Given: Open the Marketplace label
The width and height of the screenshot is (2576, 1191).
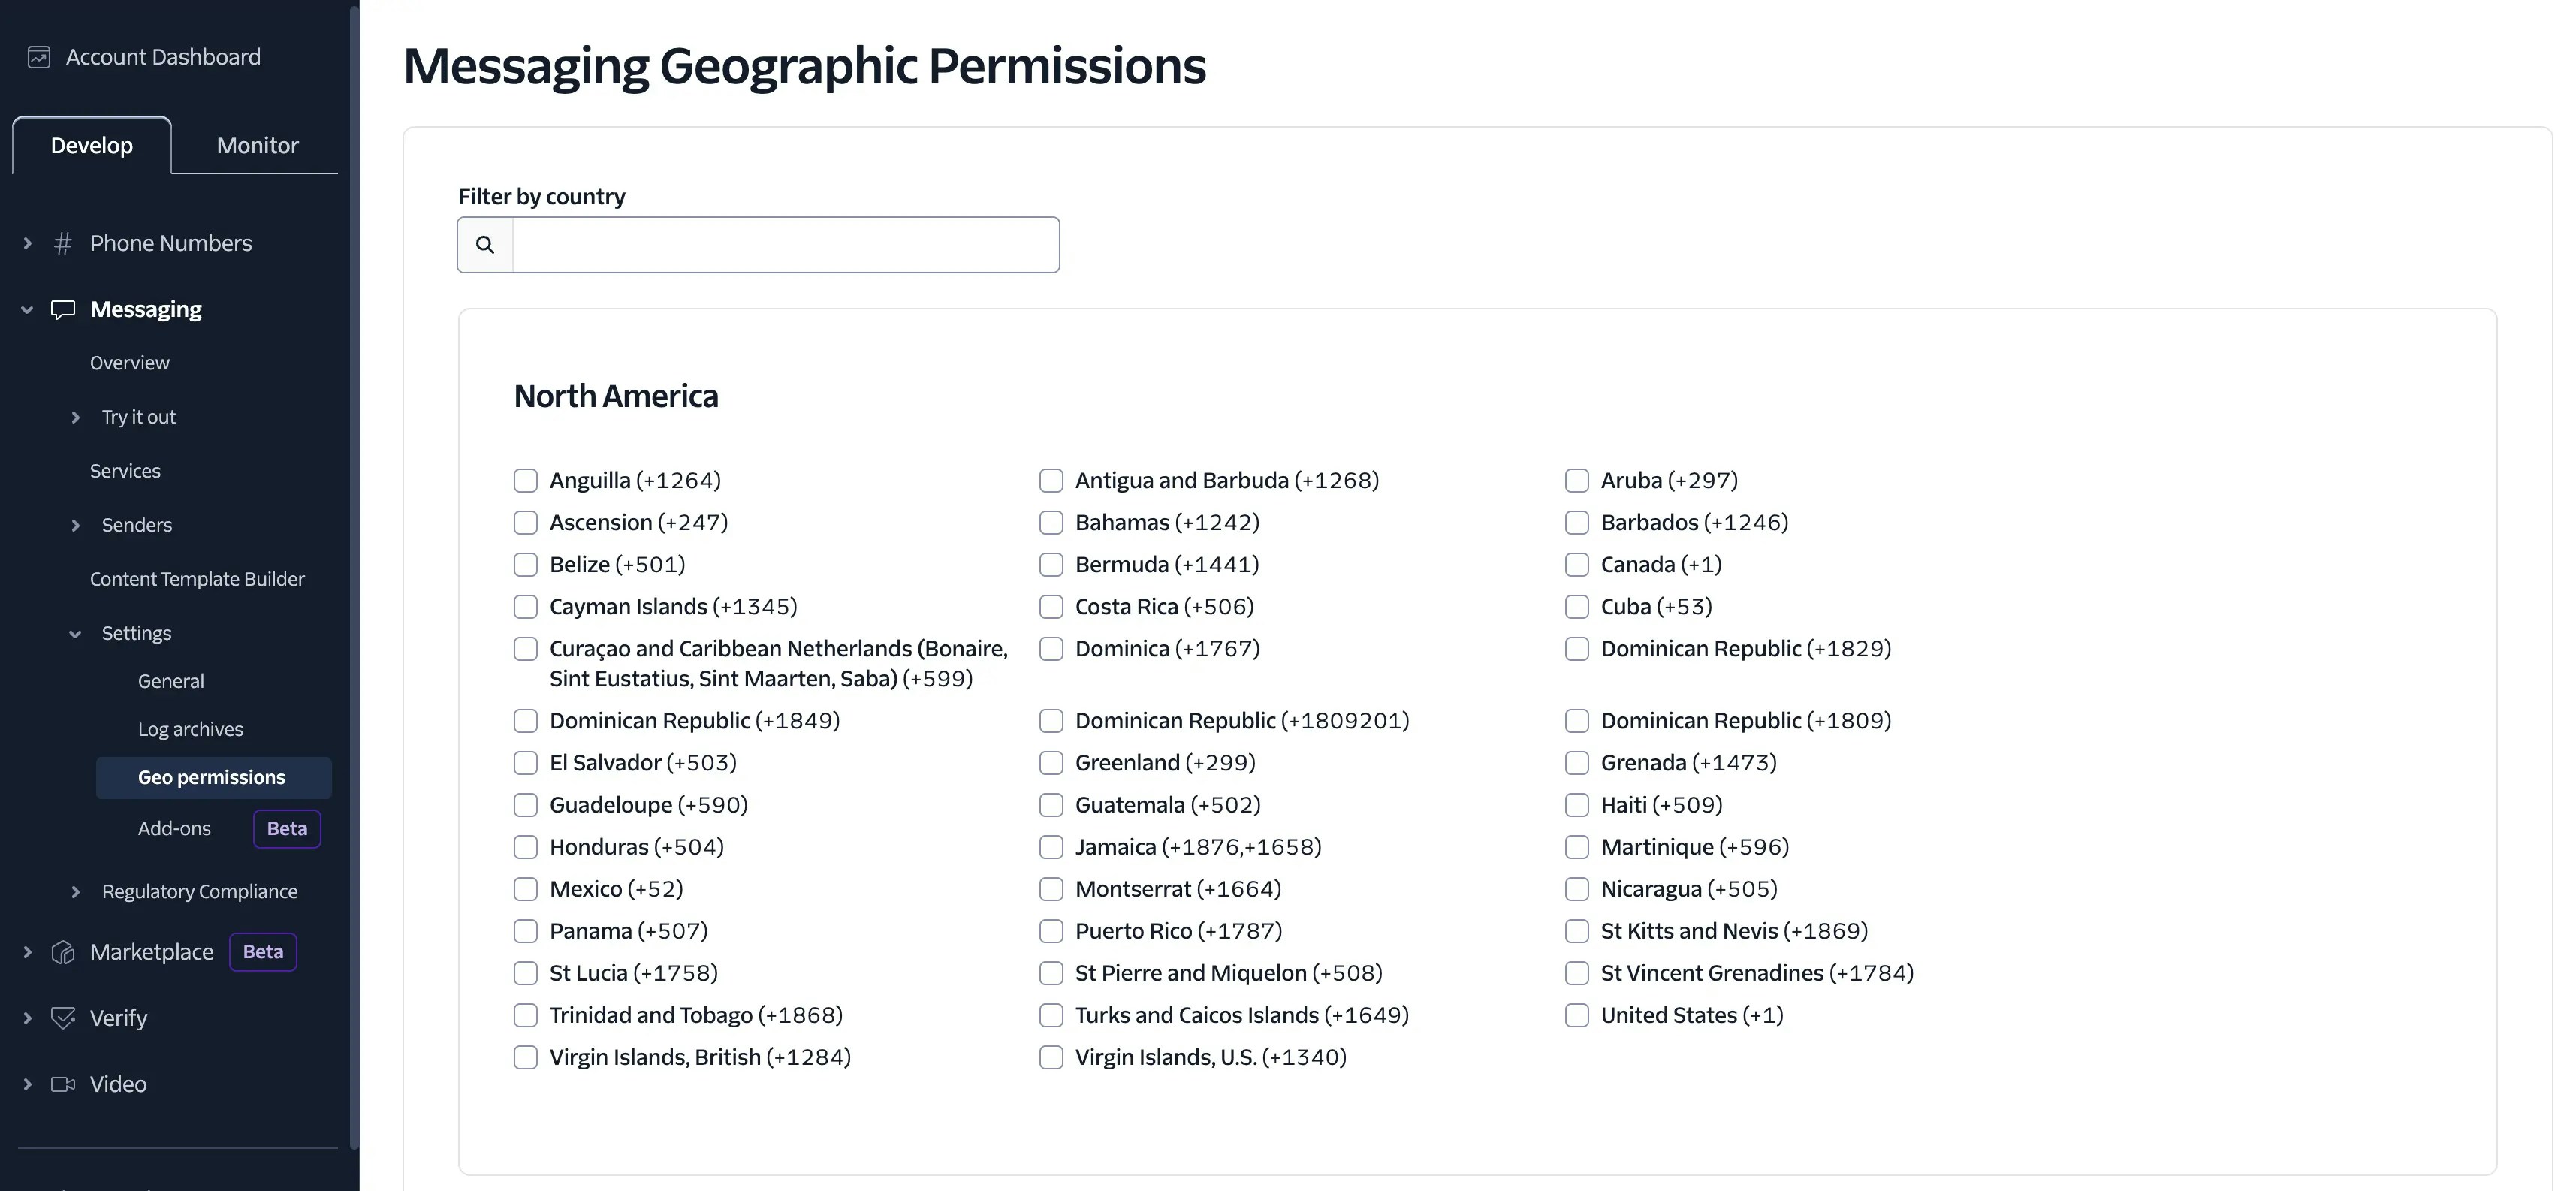Looking at the screenshot, I should point(152,952).
